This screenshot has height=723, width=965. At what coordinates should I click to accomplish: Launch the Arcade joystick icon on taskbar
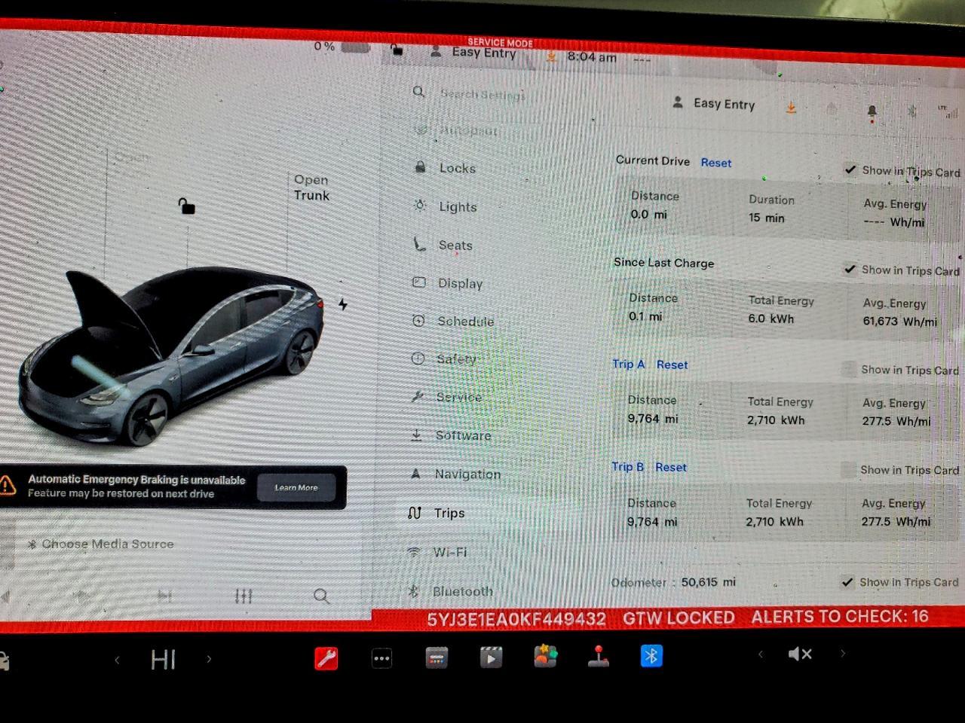[598, 657]
